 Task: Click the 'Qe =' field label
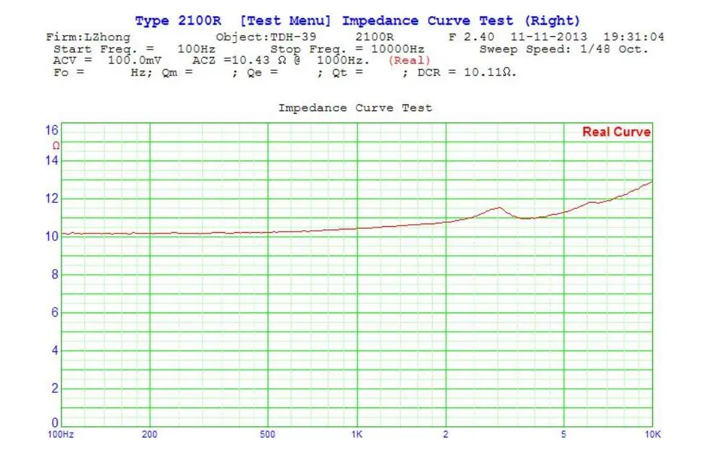tap(262, 72)
